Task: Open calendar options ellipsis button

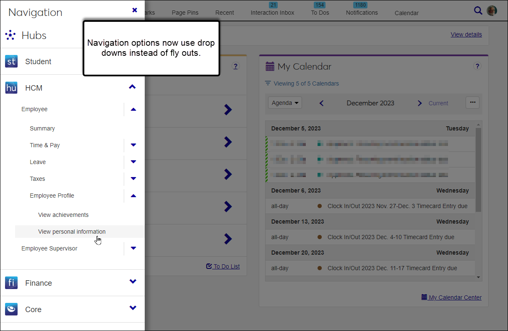Action: [x=472, y=103]
